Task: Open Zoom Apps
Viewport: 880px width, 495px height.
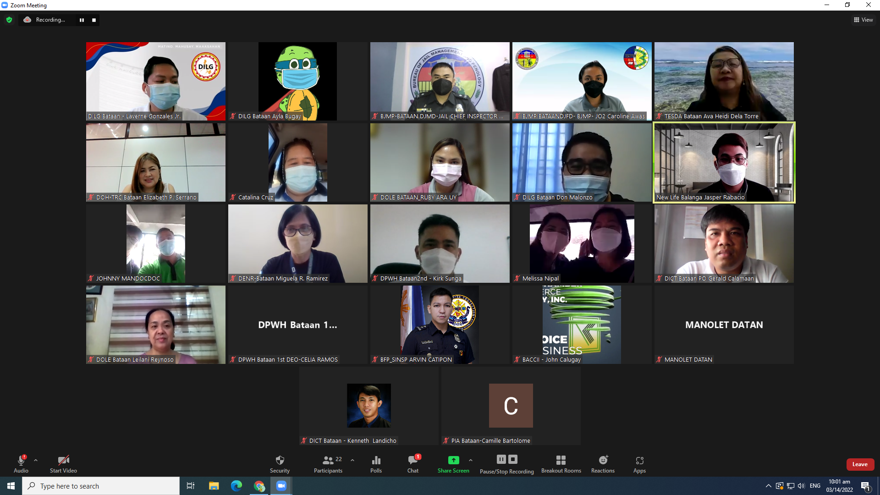Action: click(639, 464)
